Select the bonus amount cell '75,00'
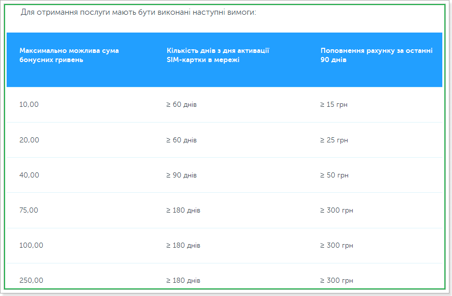 29,210
